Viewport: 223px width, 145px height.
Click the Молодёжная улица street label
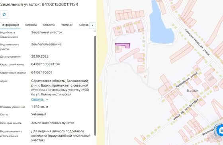click(x=187, y=80)
